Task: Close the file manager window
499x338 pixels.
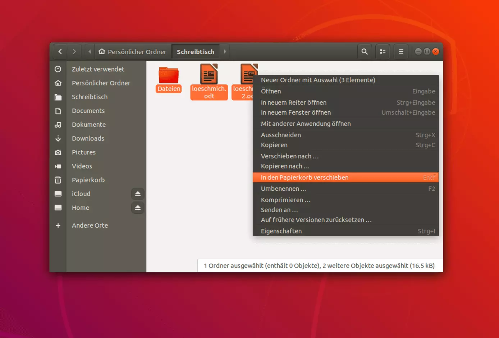Action: [x=436, y=51]
